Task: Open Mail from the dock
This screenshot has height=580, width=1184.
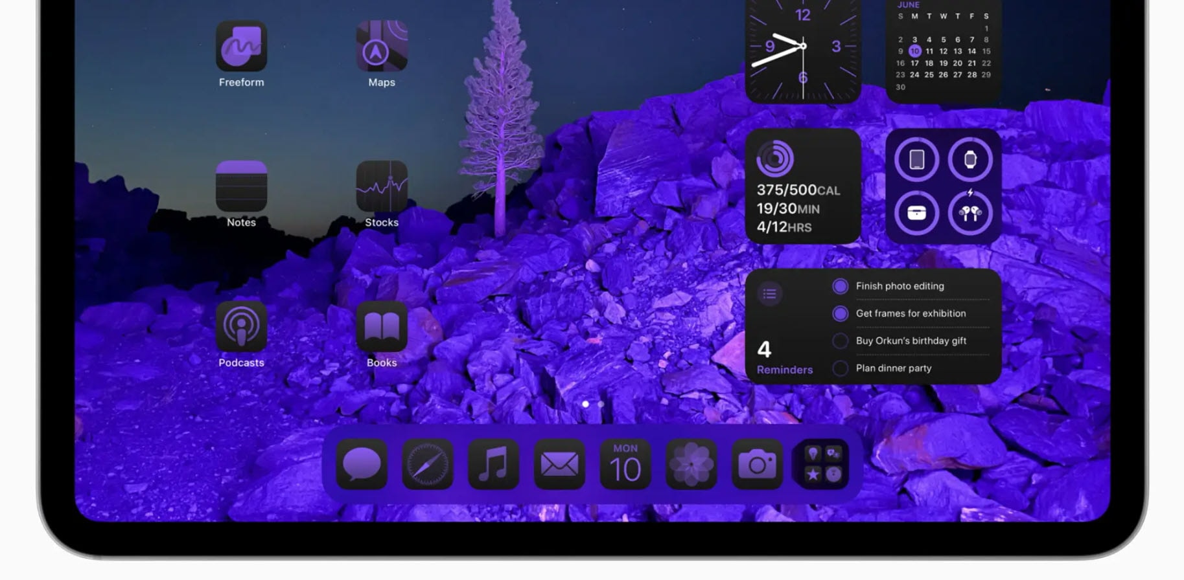Action: [x=559, y=464]
